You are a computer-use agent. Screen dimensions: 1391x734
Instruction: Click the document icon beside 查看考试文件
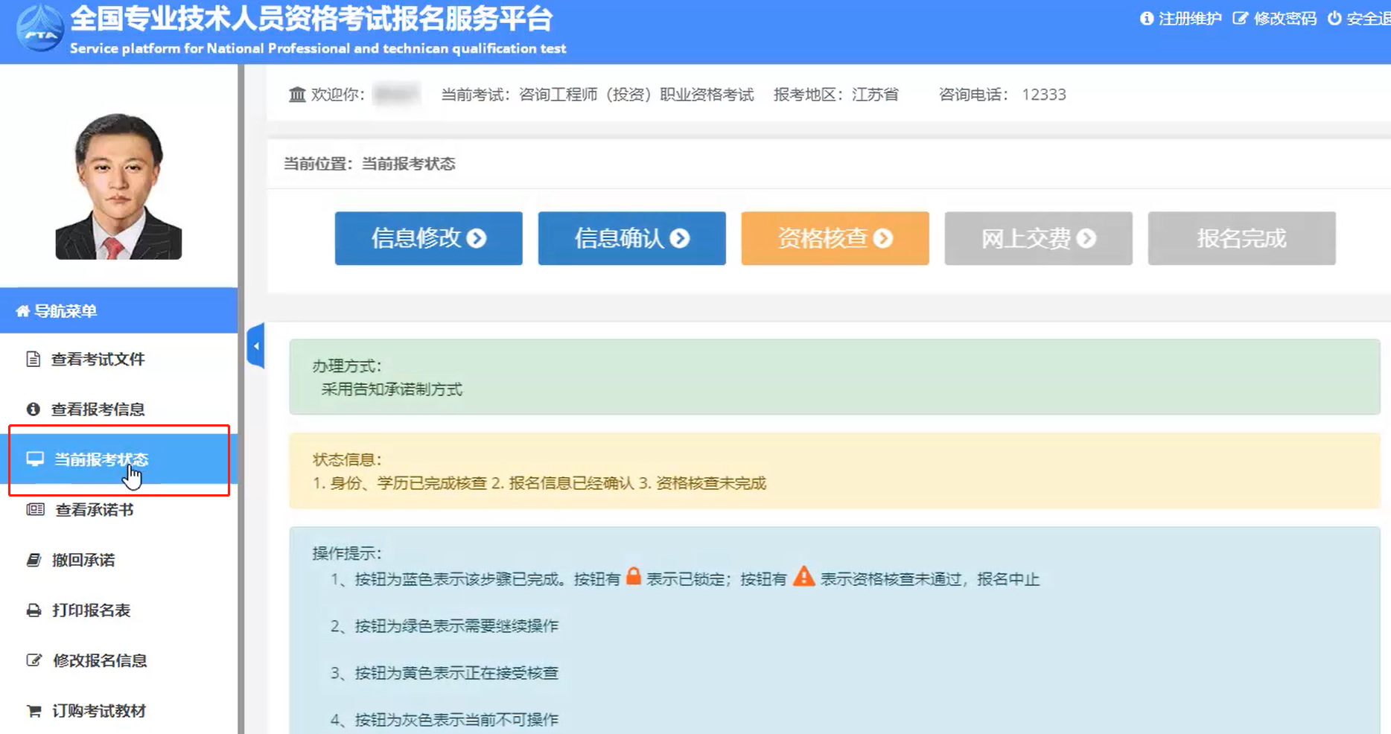[33, 360]
